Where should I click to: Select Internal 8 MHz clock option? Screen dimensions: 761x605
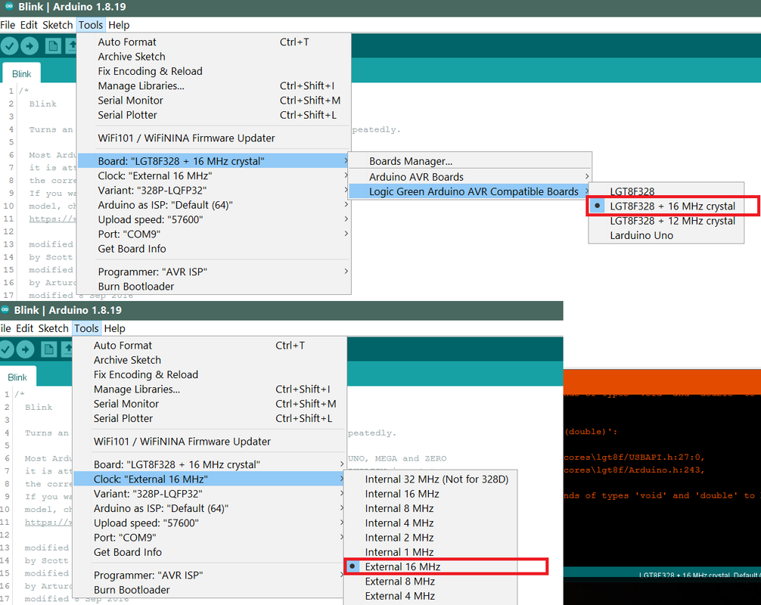tap(430, 508)
